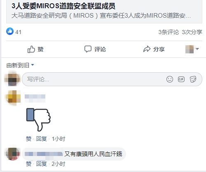
Task: Click 回复 under the thumbs-down comment
Action: [41, 139]
